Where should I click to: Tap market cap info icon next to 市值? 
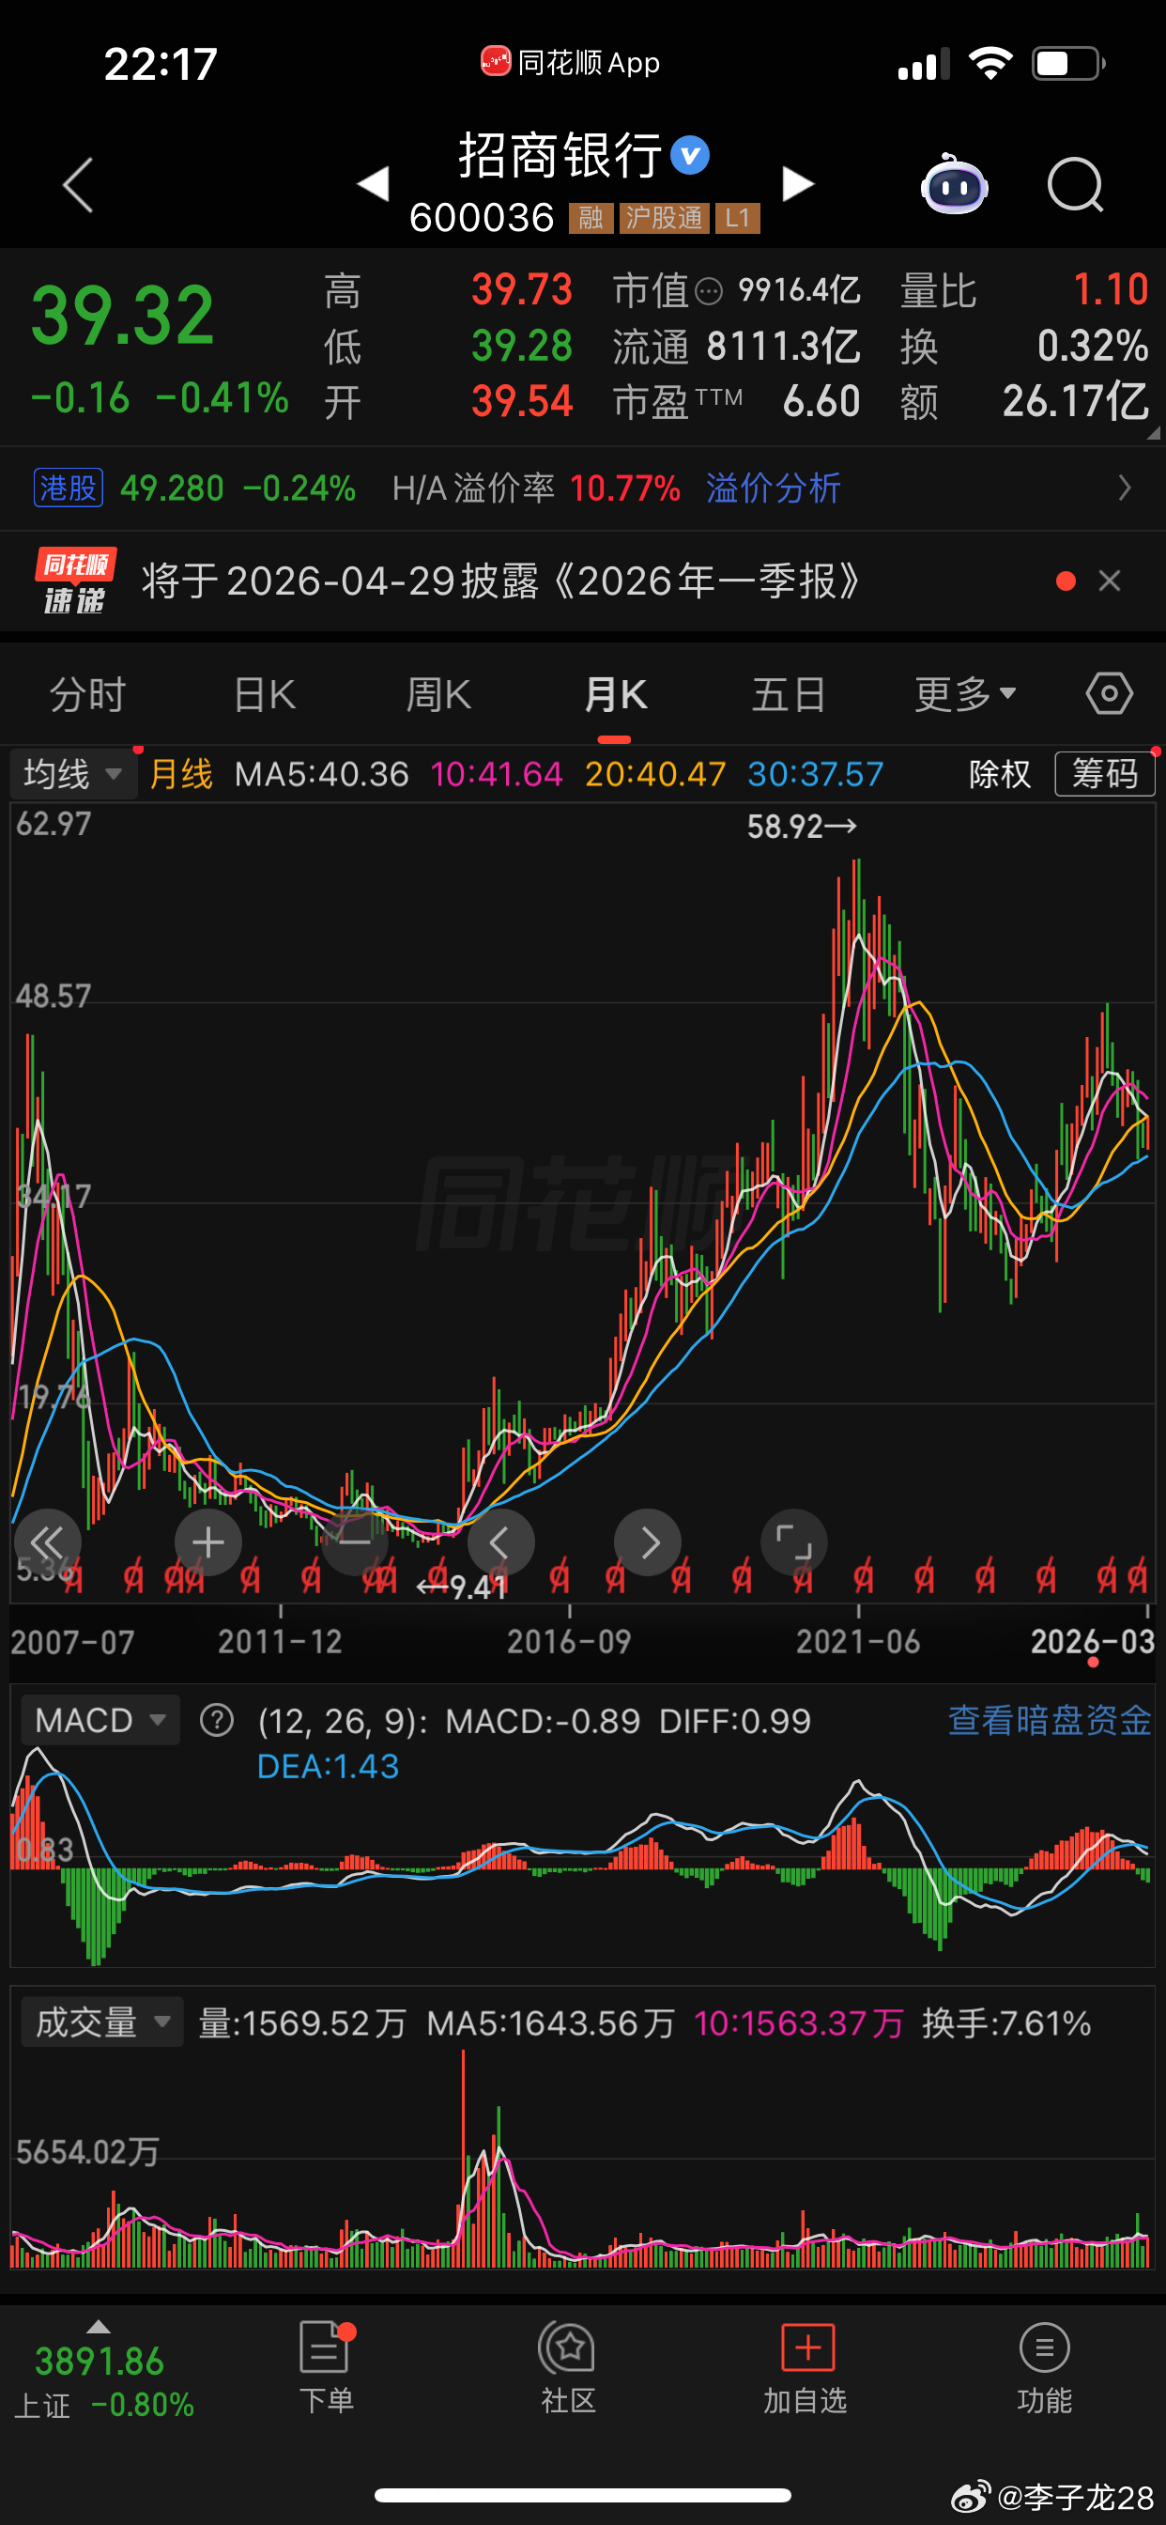tap(709, 291)
